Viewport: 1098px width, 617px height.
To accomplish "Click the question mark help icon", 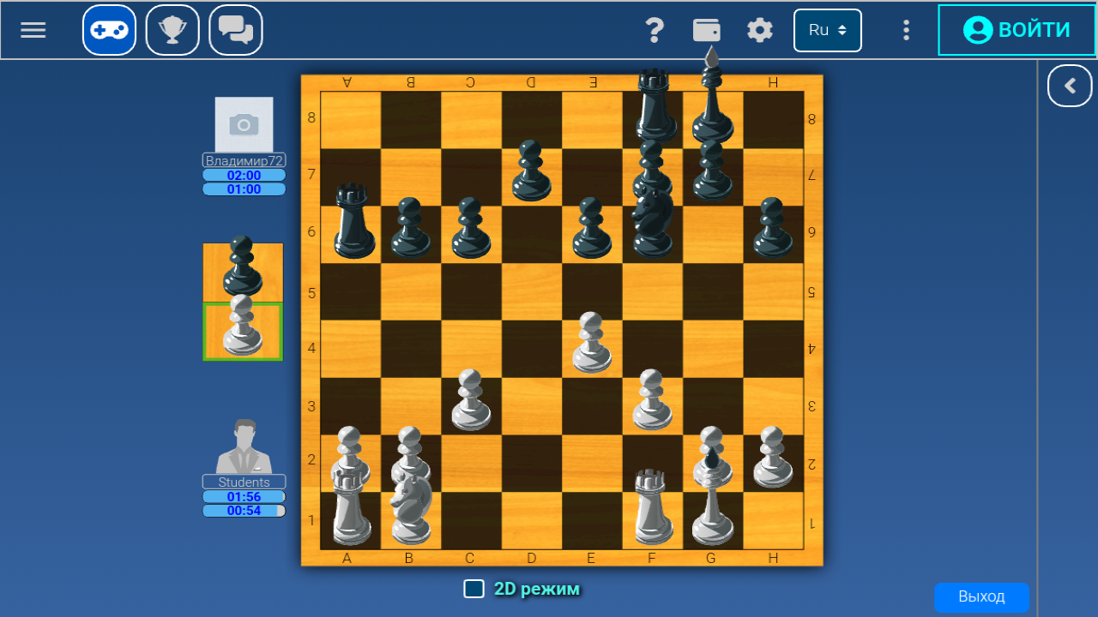I will (655, 29).
